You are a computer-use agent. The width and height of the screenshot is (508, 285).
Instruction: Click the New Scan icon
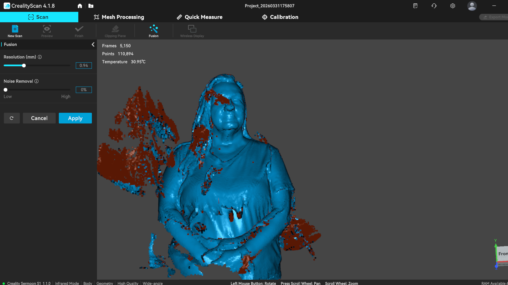15,29
